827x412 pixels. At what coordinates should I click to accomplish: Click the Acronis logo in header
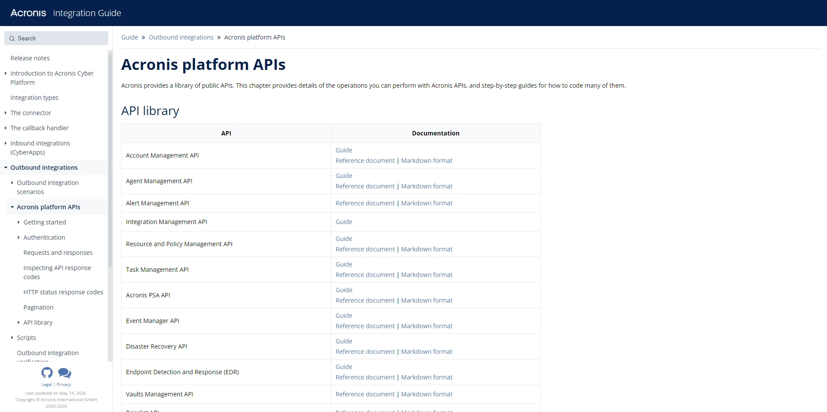click(x=28, y=13)
